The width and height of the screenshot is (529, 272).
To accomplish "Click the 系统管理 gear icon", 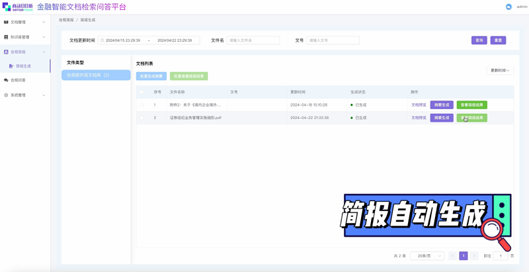I will [7, 95].
